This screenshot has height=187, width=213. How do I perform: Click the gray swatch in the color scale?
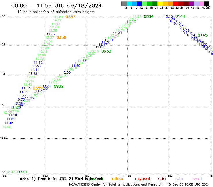pyautogui.click(x=124, y=3)
